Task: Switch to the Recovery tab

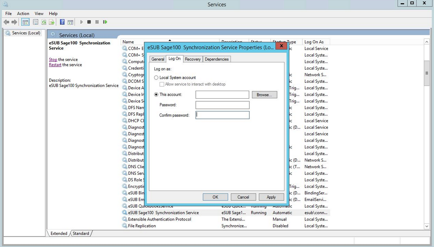Action: tap(193, 59)
